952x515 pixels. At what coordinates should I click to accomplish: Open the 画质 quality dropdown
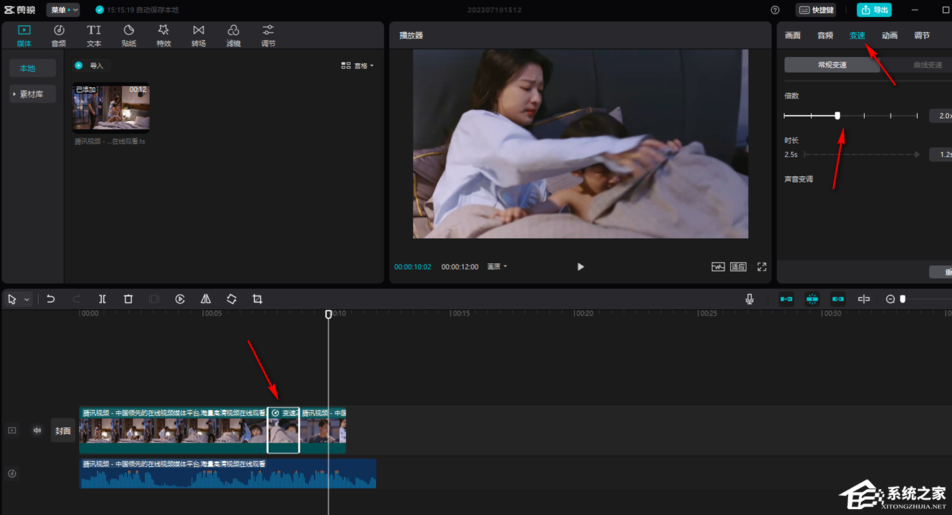(497, 267)
